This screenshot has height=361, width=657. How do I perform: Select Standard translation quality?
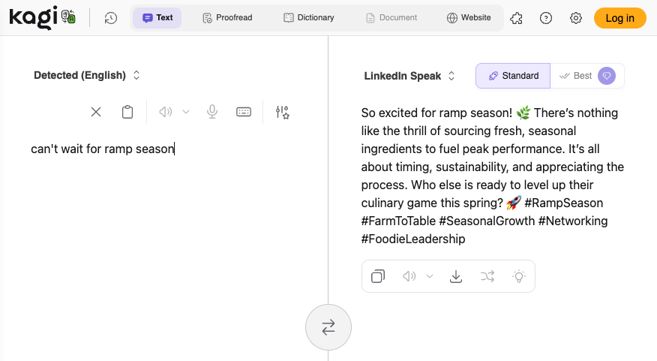click(513, 76)
